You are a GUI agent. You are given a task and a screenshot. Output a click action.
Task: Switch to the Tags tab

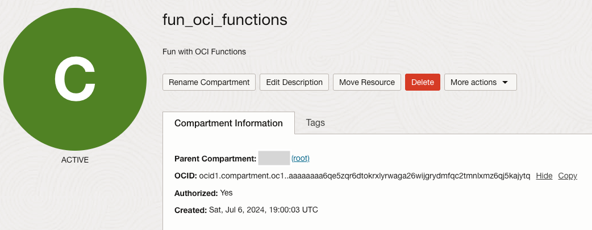tap(315, 122)
